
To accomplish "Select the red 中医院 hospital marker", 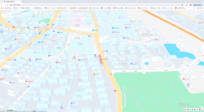I will (57, 63).
